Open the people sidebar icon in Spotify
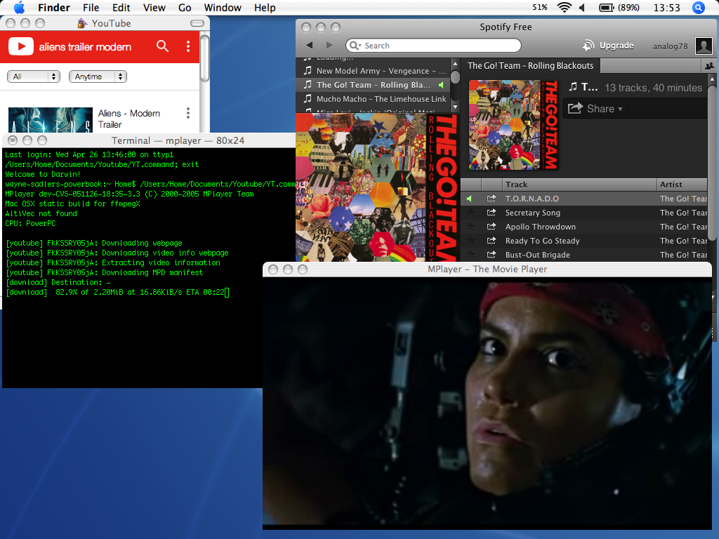The width and height of the screenshot is (719, 539). pyautogui.click(x=709, y=66)
